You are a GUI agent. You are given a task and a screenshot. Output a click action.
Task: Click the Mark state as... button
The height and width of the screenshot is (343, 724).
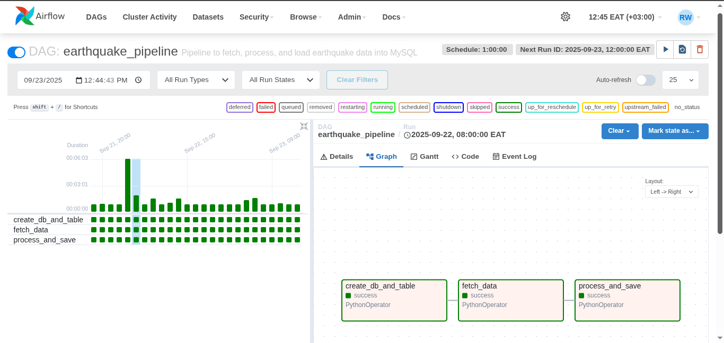pyautogui.click(x=675, y=131)
